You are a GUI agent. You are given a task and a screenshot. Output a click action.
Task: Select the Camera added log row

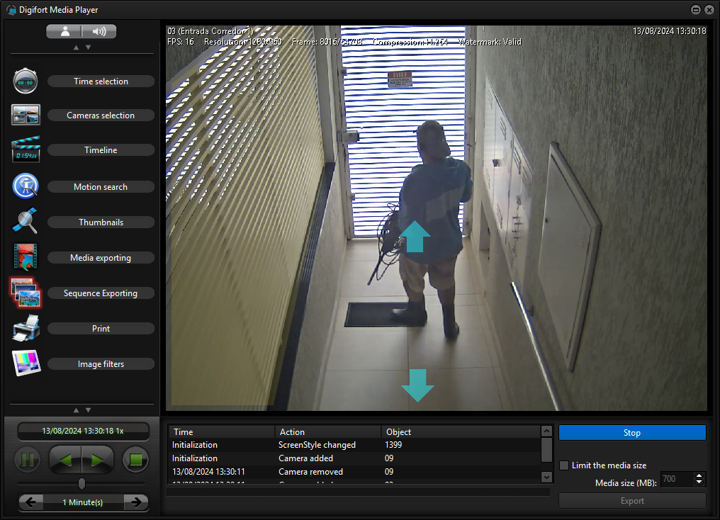[x=354, y=458]
